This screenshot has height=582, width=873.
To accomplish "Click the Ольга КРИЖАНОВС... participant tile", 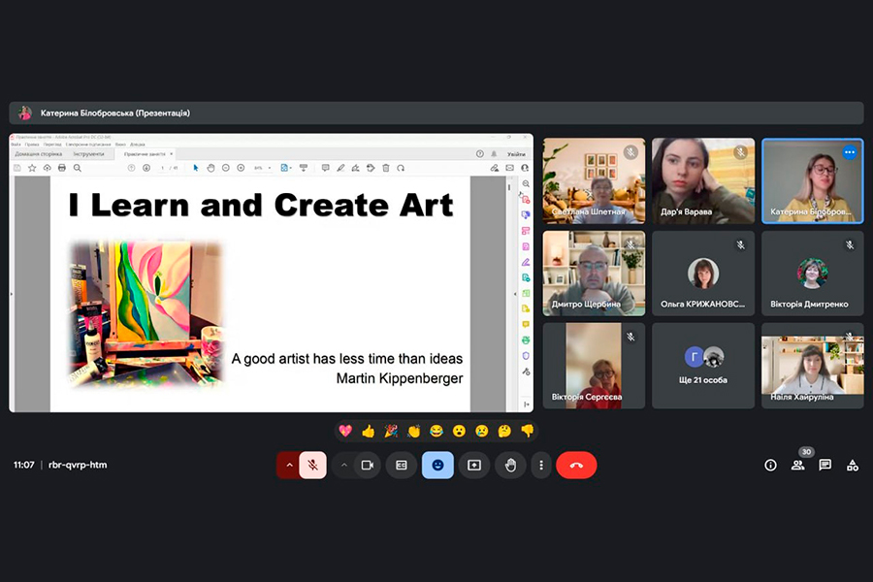I will tap(703, 274).
